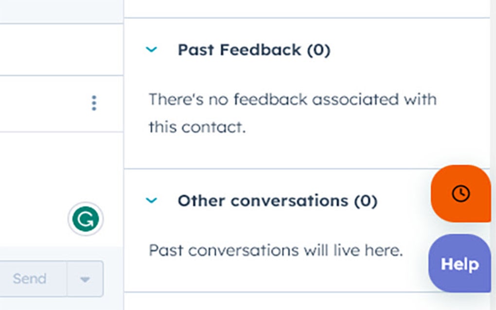Select the Other conversations (0) heading
The width and height of the screenshot is (496, 310).
277,200
